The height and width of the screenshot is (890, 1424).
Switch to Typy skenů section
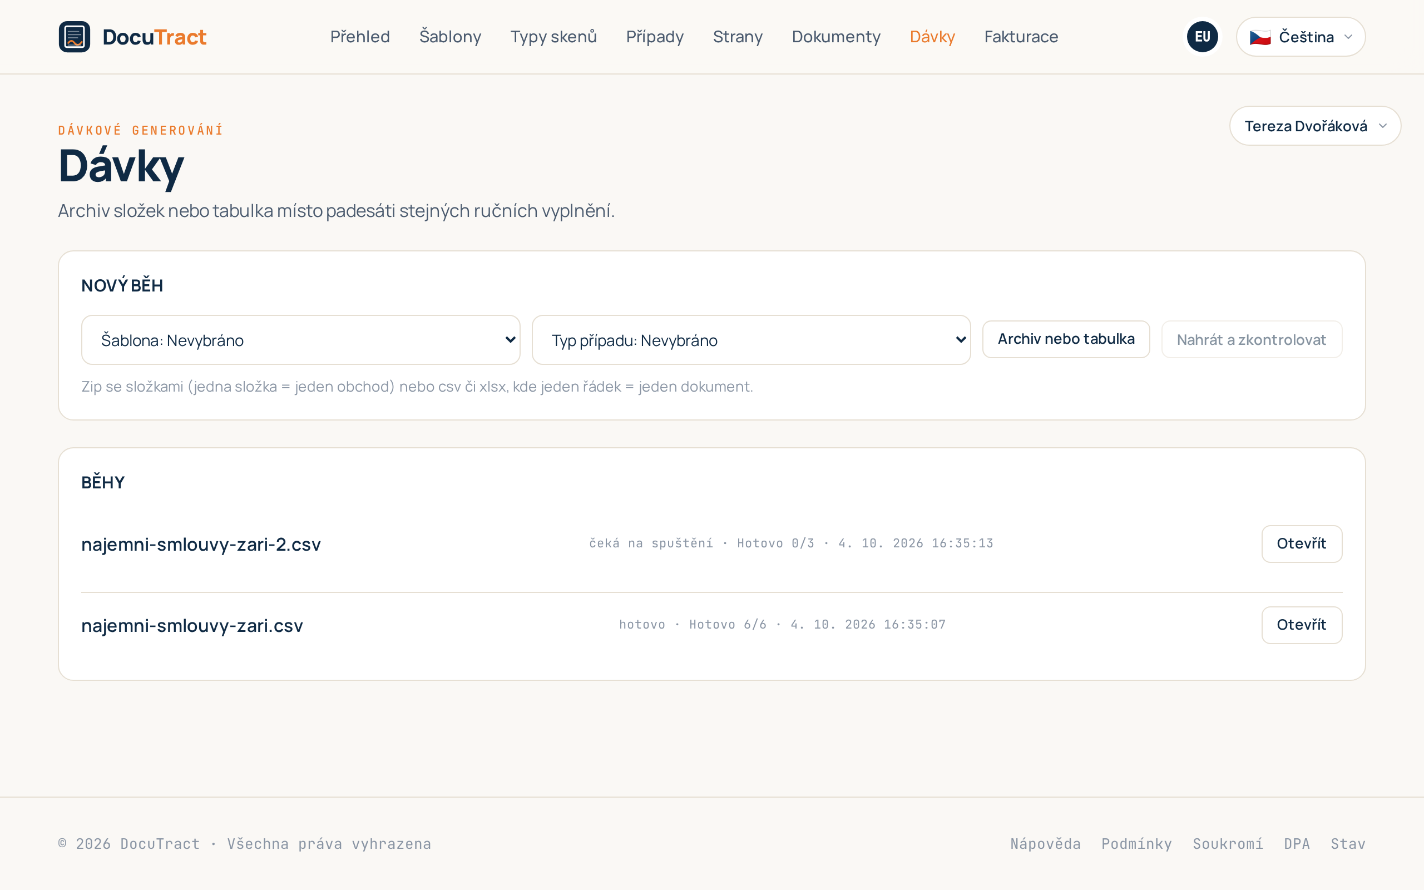tap(553, 37)
